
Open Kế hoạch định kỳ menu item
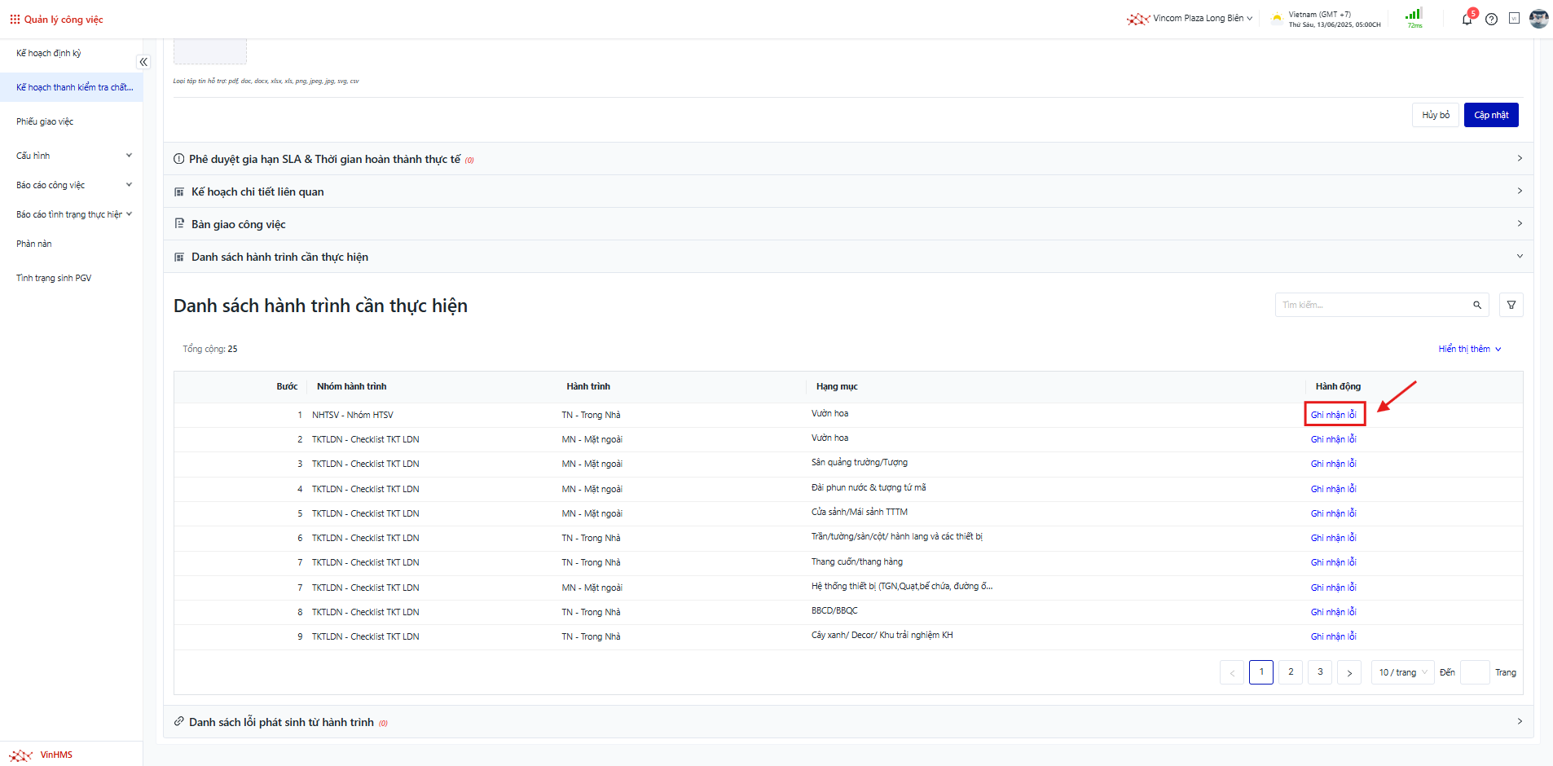(49, 53)
